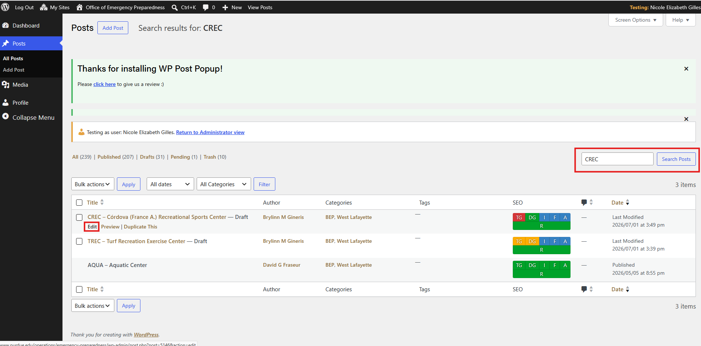Click the Search Posts button
701x346 pixels.
coord(676,159)
